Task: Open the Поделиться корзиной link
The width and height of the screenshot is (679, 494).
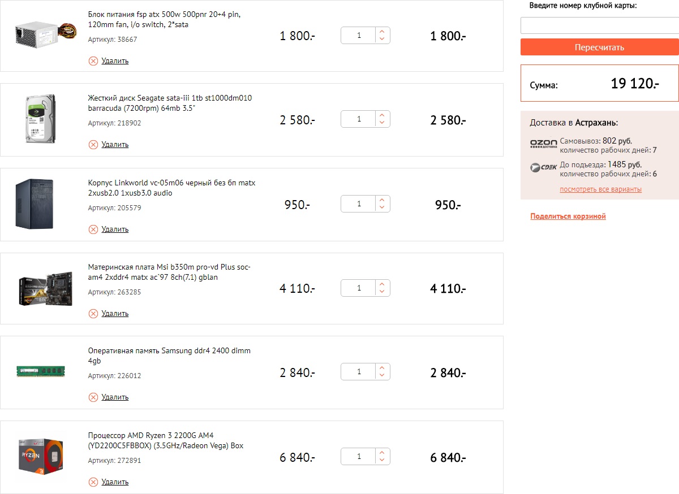Action: pyautogui.click(x=568, y=216)
